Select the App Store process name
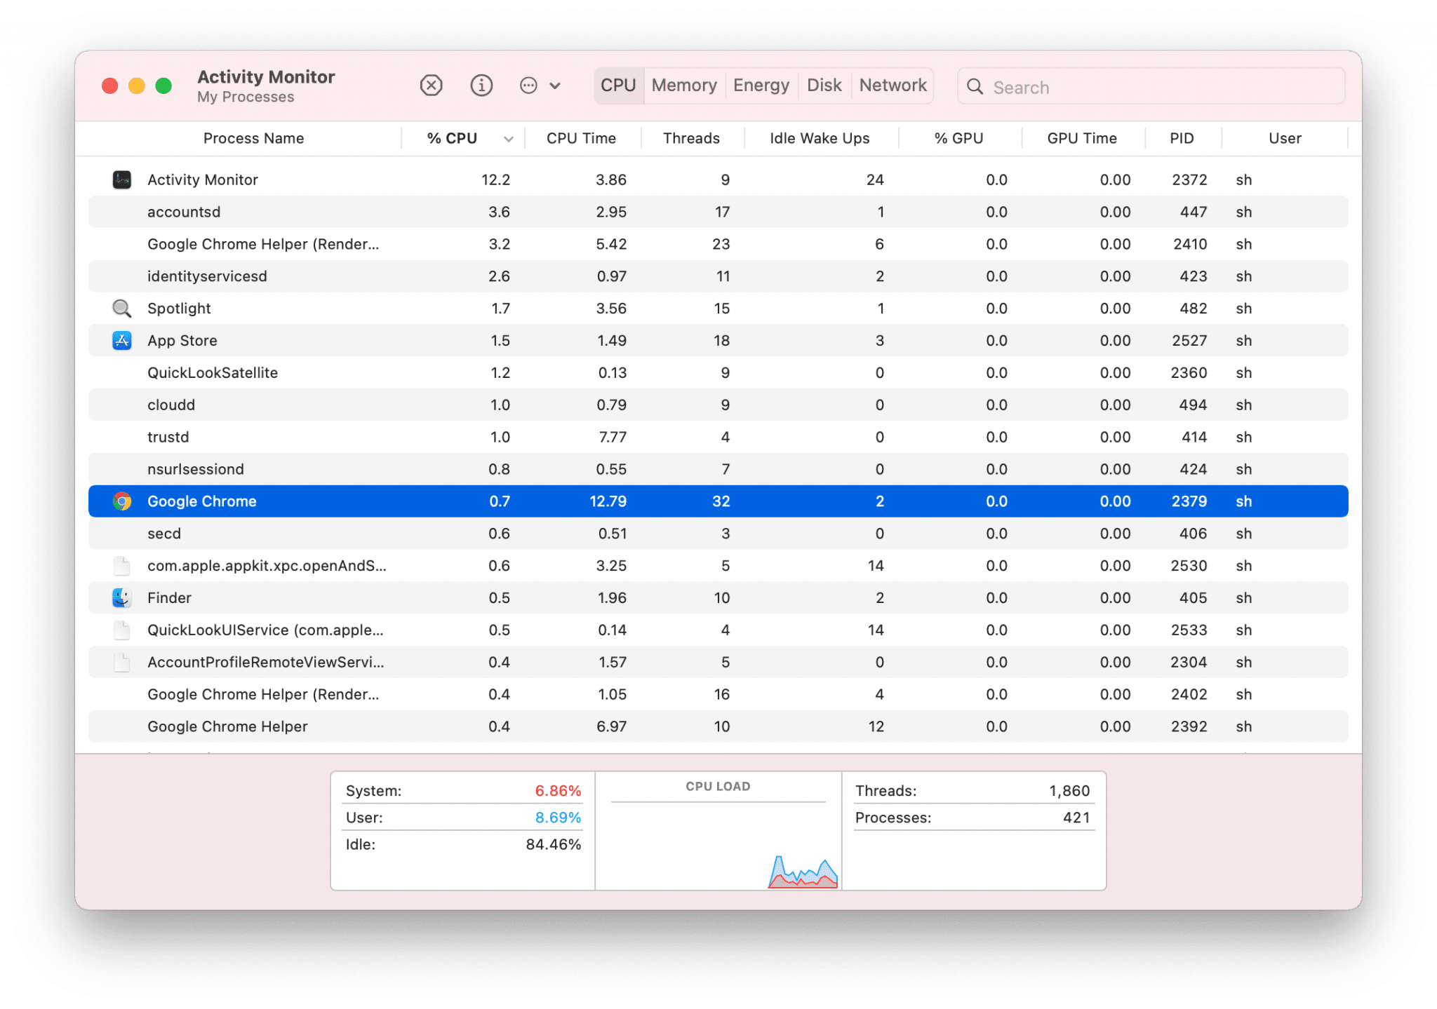 pyautogui.click(x=182, y=341)
